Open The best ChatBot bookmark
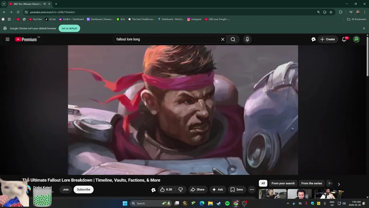369x208 pixels. coord(141,19)
